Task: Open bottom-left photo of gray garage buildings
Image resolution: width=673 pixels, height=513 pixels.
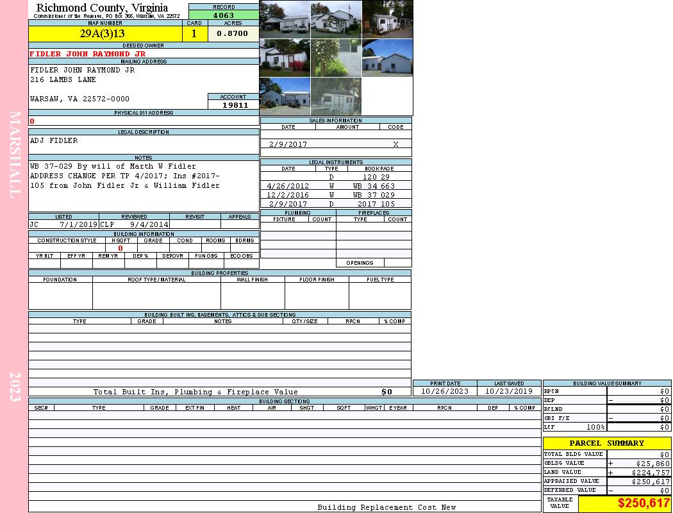Action: 285,96
